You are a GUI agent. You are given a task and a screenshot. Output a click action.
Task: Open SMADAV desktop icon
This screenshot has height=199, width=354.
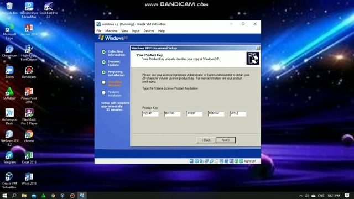9,93
